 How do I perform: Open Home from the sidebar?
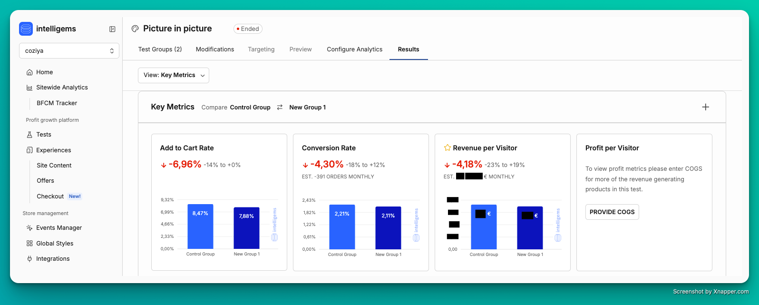coord(44,72)
